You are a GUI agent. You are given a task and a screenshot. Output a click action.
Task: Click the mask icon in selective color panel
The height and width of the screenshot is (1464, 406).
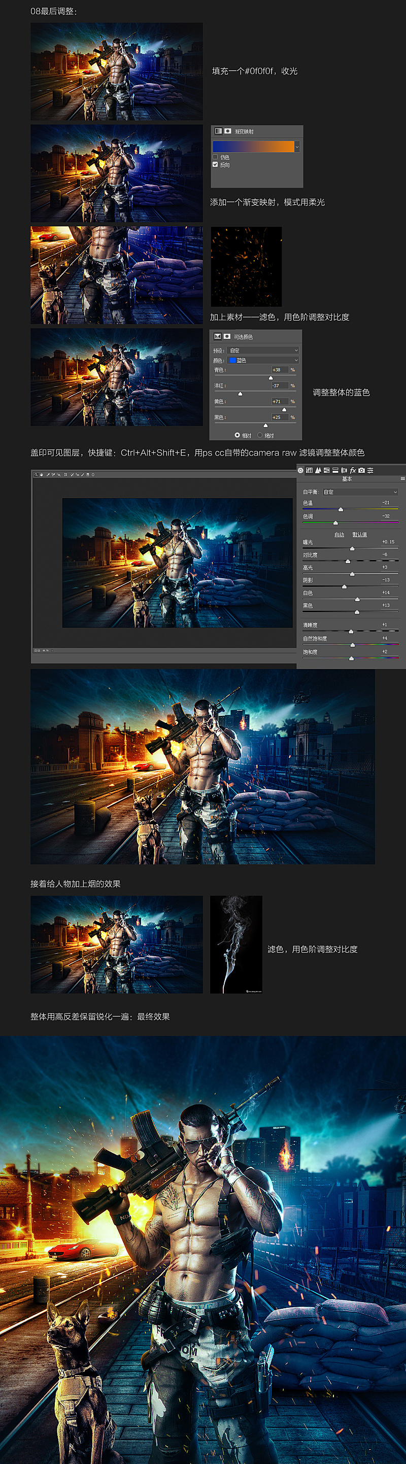click(227, 336)
